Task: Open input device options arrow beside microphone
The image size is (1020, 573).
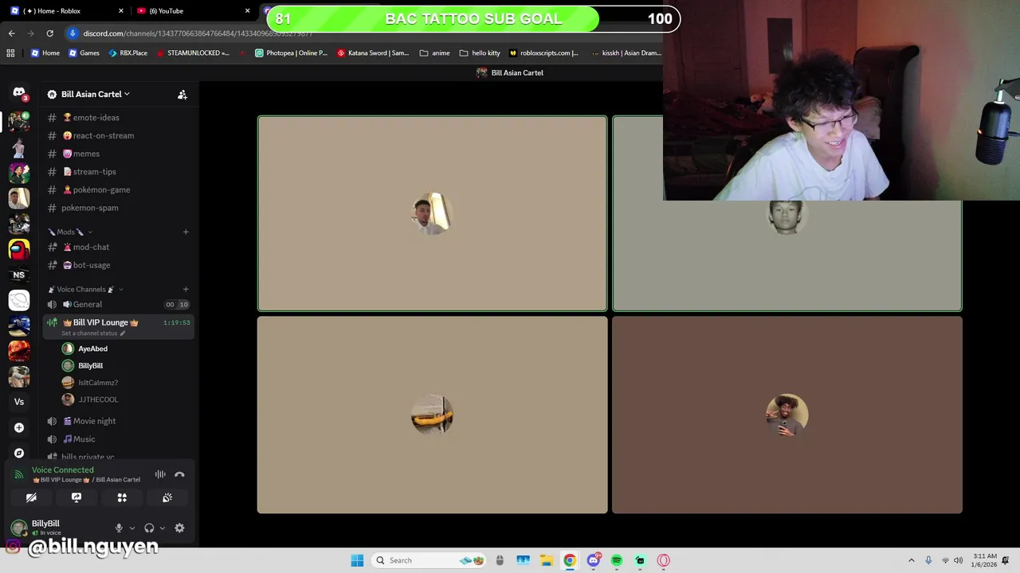Action: [x=132, y=528]
